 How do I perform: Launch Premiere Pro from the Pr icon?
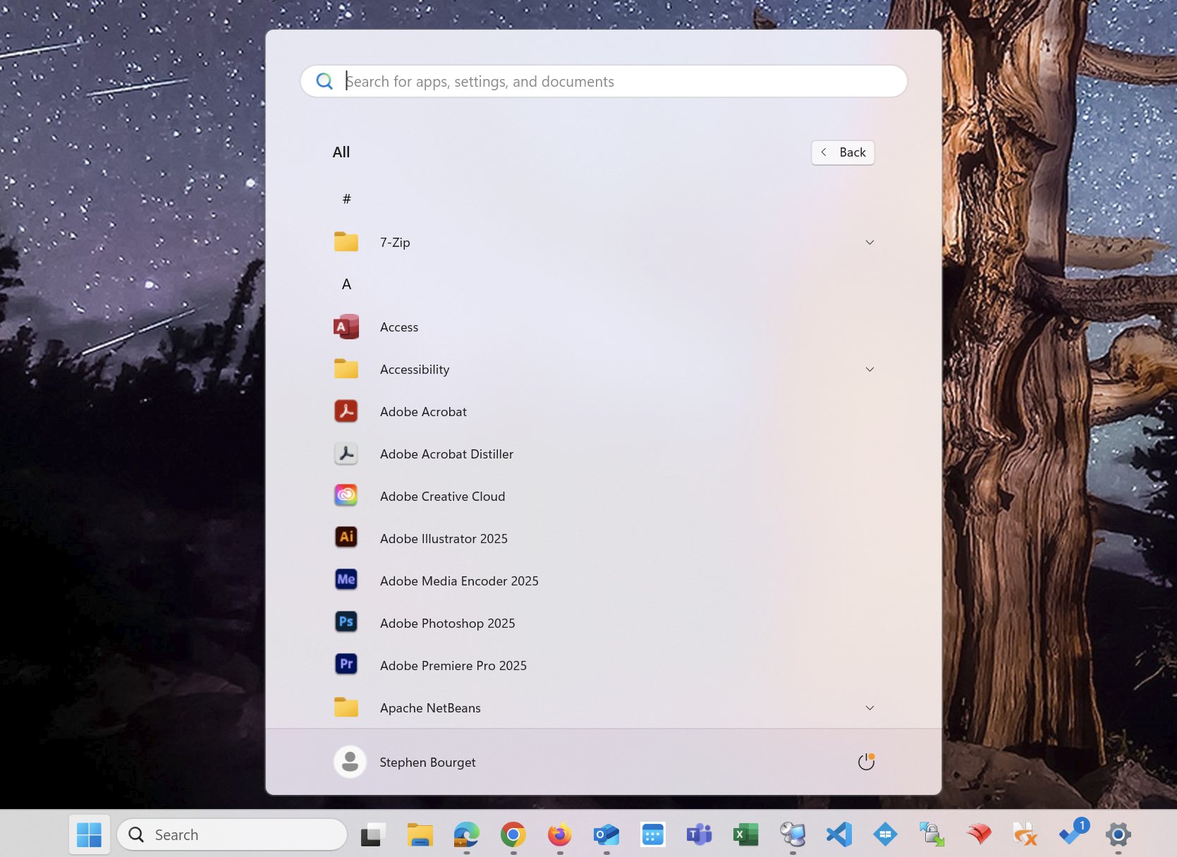[346, 664]
